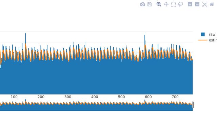The height and width of the screenshot is (135, 217).
Task: Click the blue square 'raw' legend swatch
Action: [x=203, y=34]
